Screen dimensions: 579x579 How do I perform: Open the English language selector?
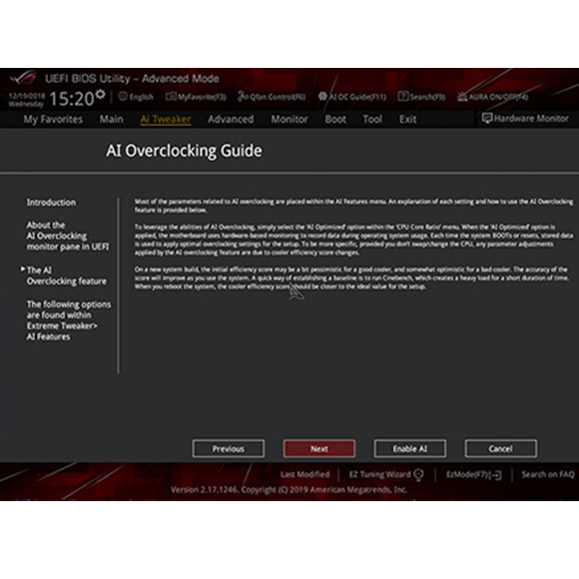(136, 97)
